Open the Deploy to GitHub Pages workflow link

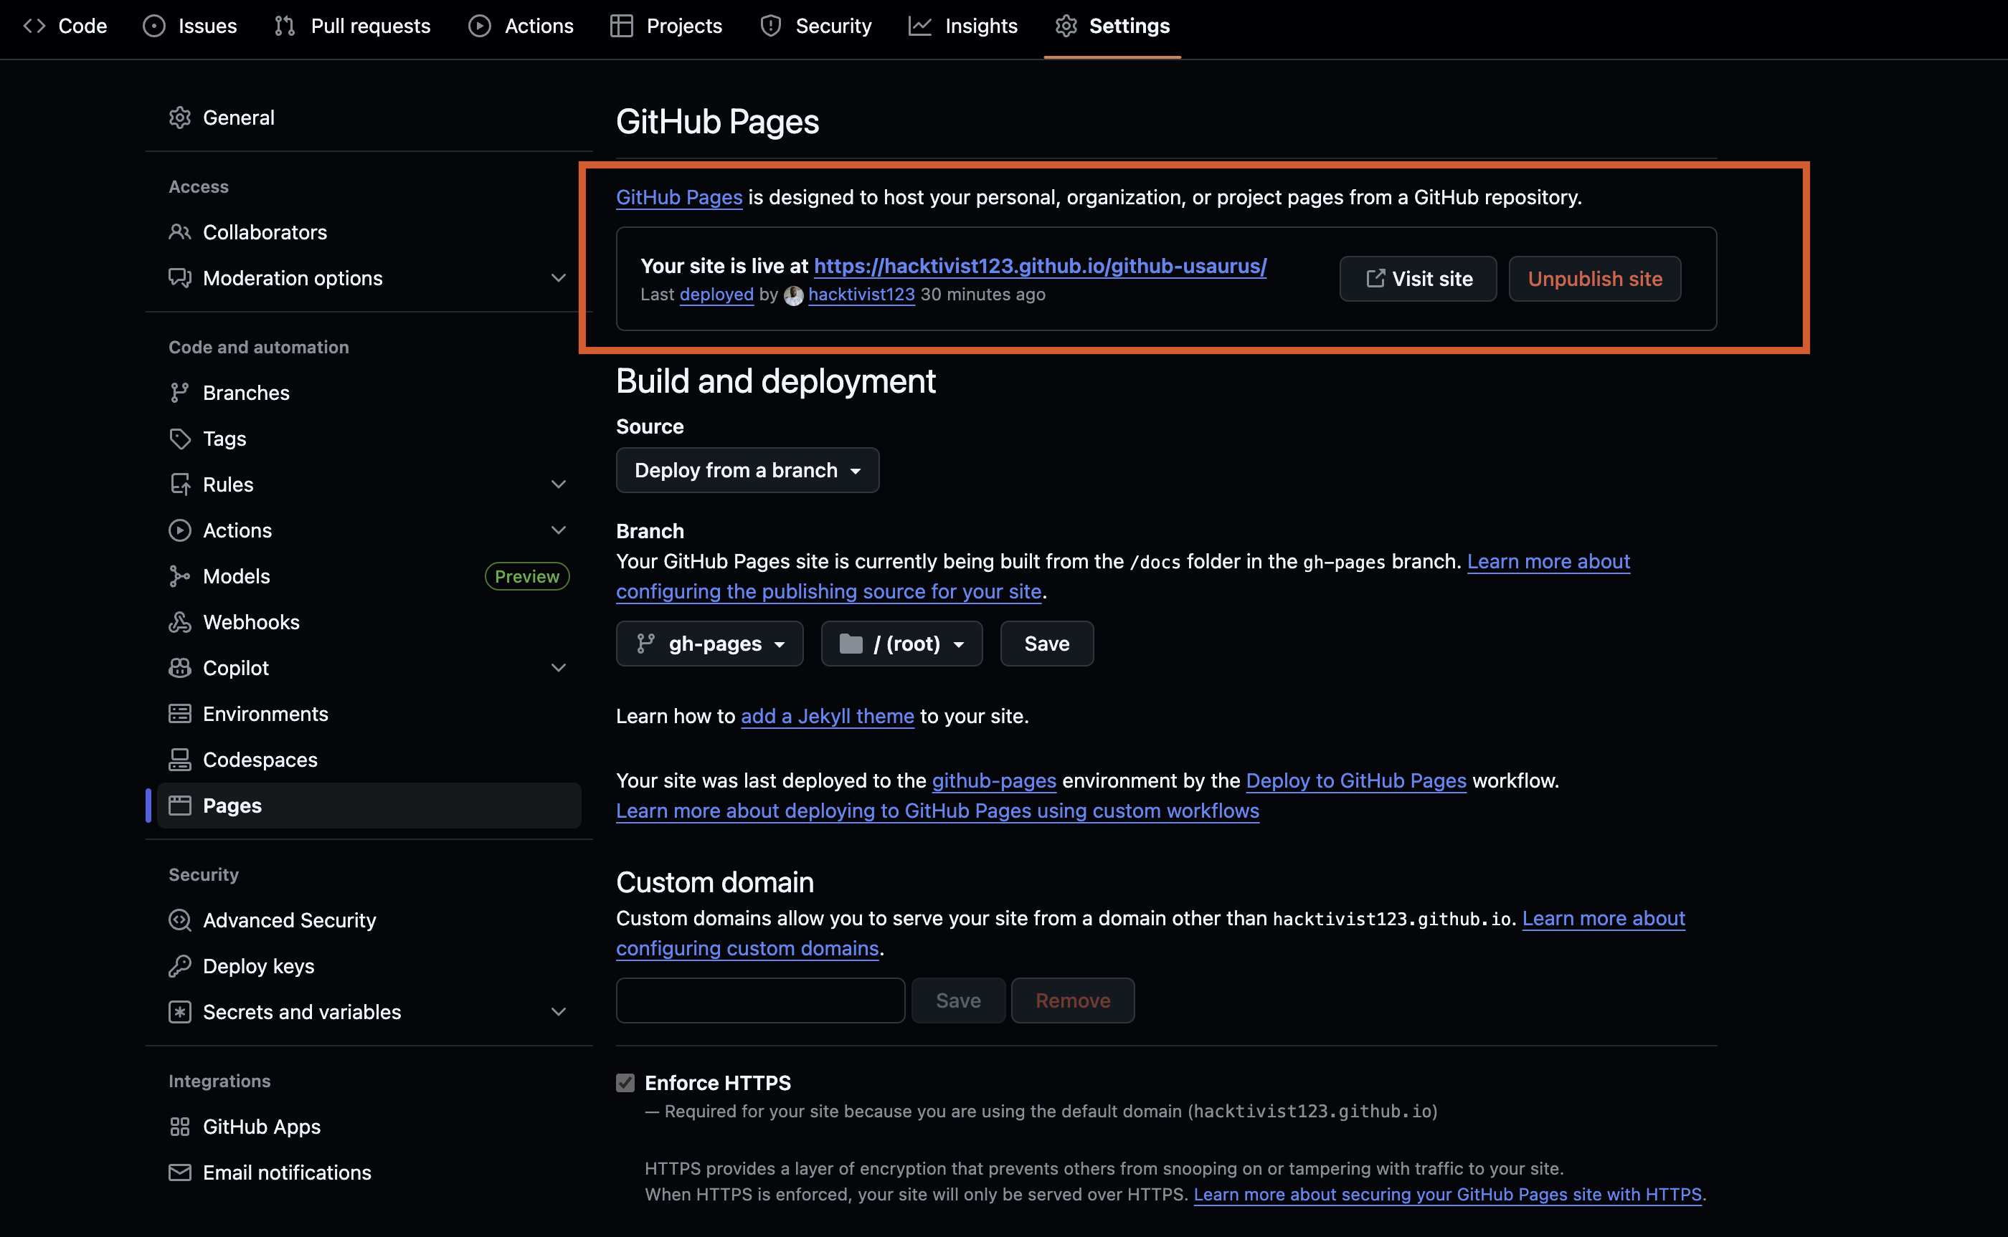click(1355, 780)
